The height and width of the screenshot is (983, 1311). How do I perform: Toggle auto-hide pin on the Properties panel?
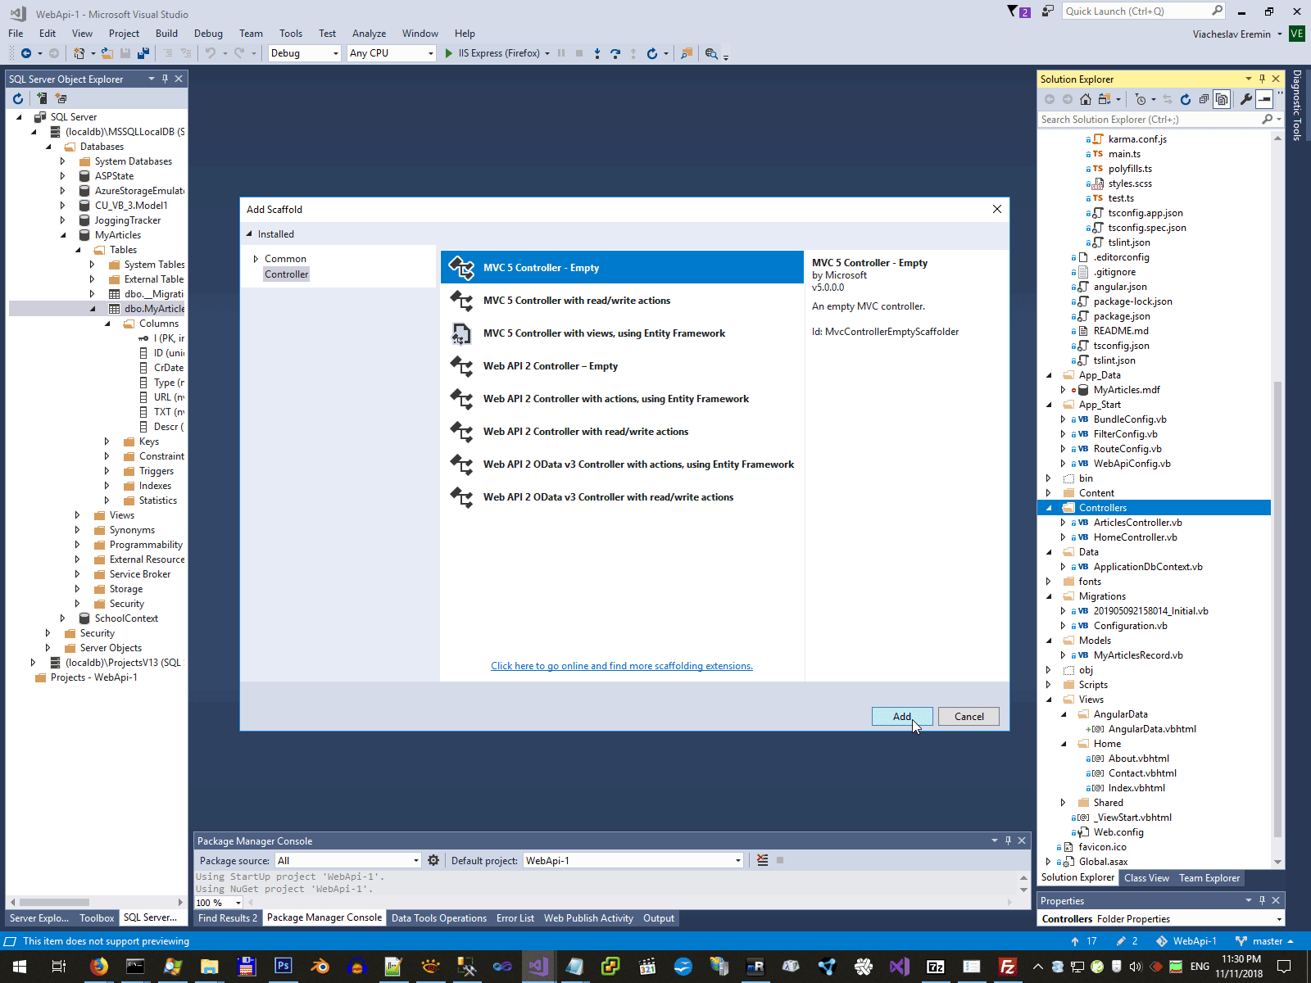pyautogui.click(x=1262, y=900)
